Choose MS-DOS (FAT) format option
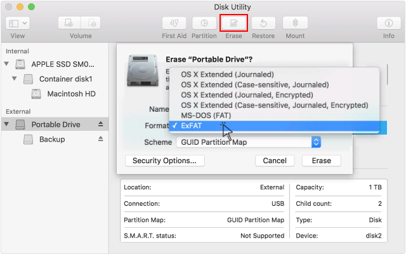The image size is (406, 254). tap(206, 115)
